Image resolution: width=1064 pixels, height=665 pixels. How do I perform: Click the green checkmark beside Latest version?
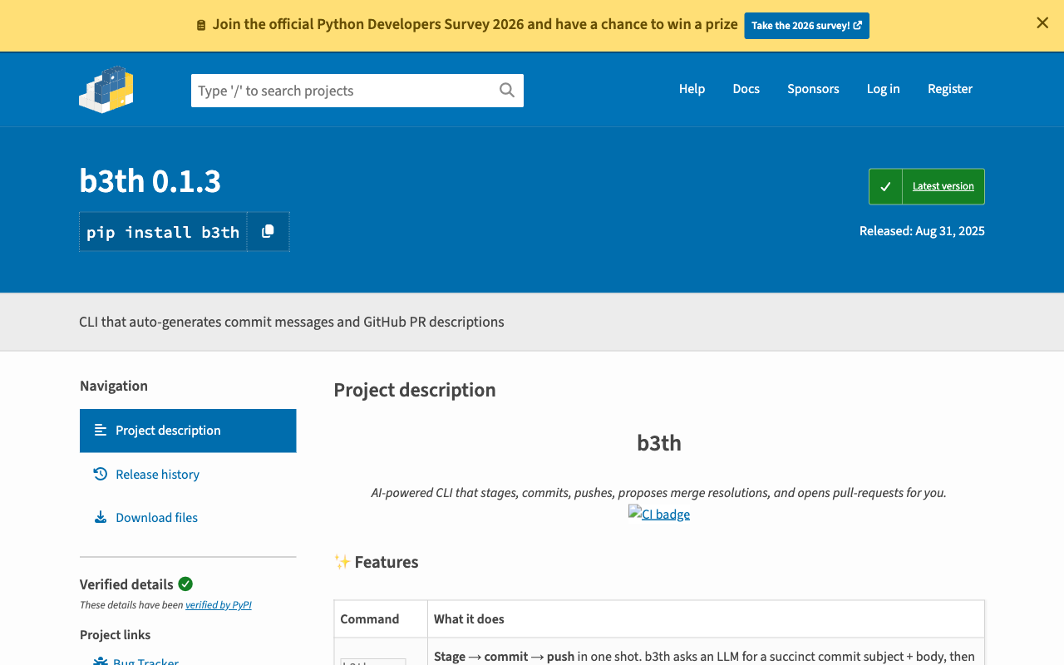click(x=885, y=186)
